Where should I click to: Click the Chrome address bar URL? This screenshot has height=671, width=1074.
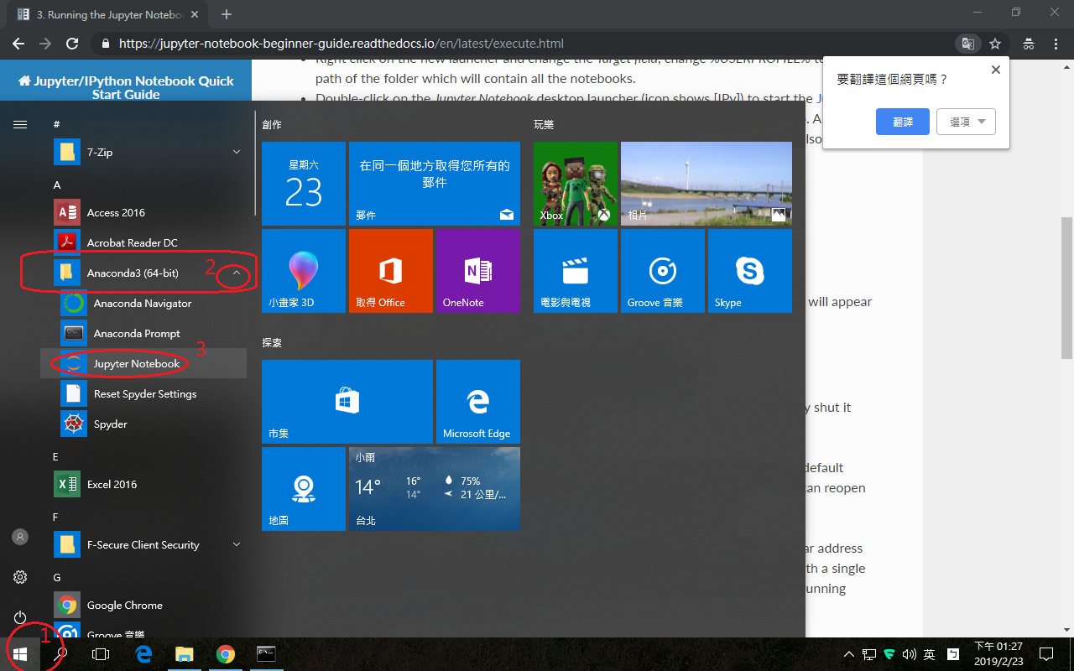click(x=341, y=44)
